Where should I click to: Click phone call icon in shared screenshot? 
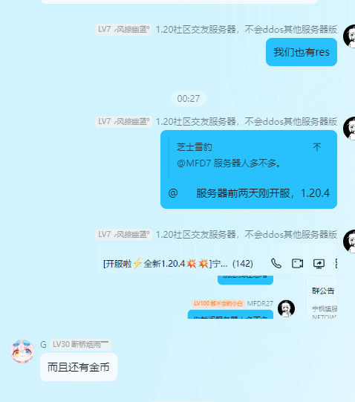tap(276, 264)
